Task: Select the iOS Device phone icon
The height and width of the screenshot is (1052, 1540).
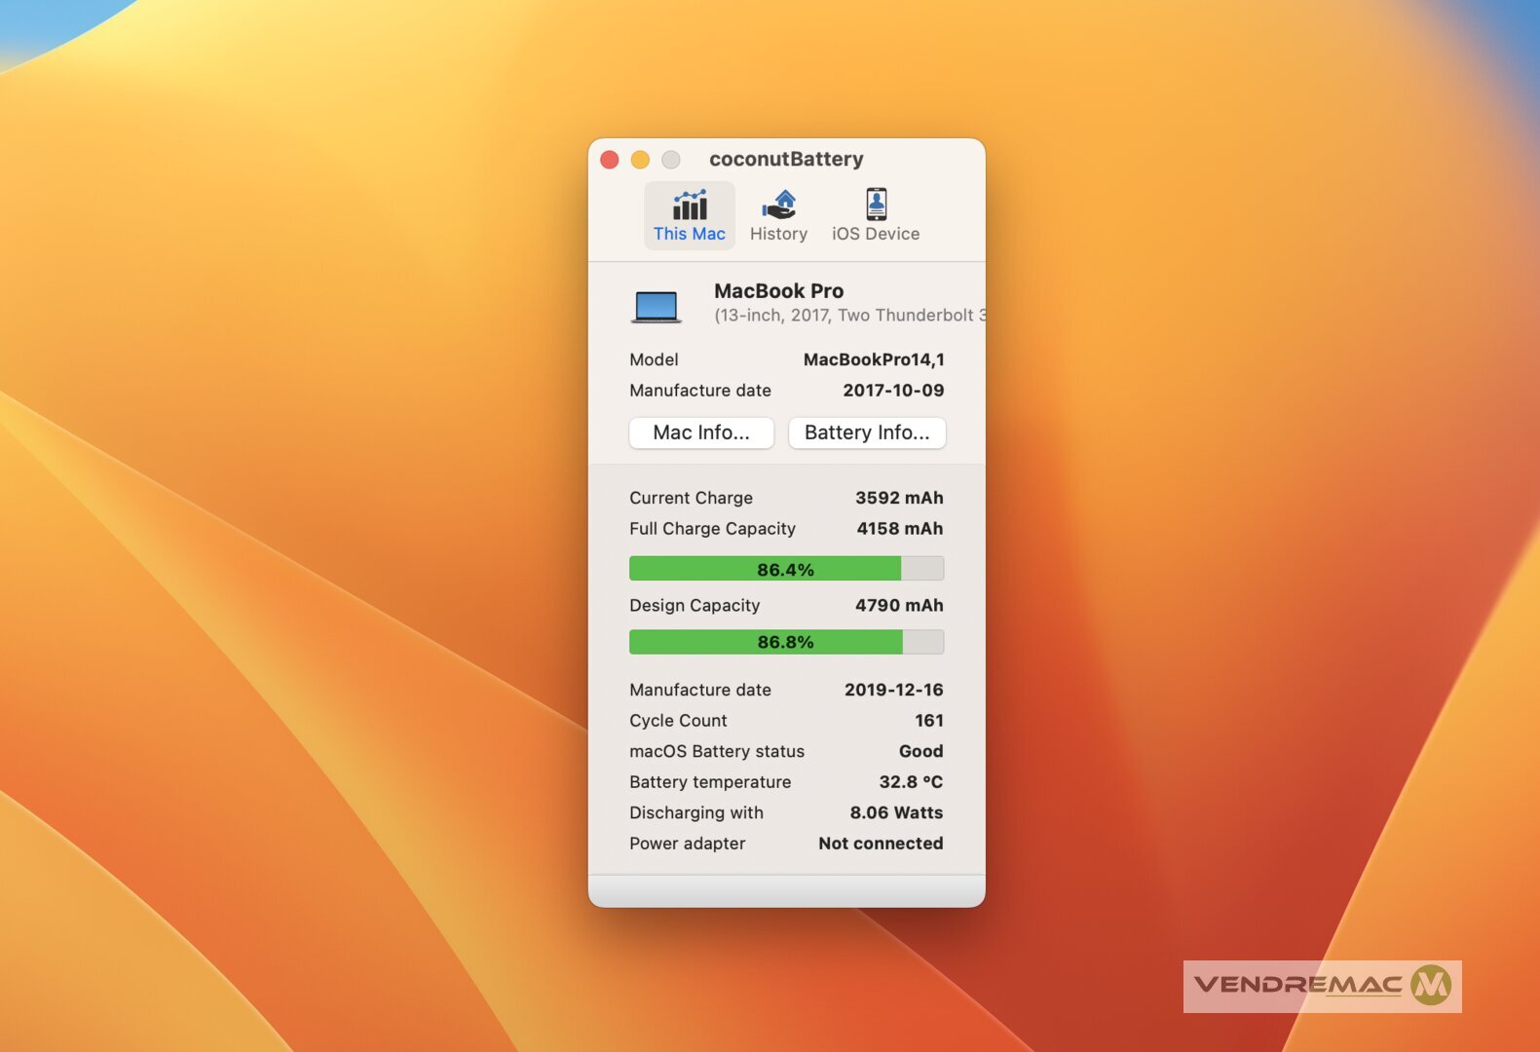Action: point(876,205)
